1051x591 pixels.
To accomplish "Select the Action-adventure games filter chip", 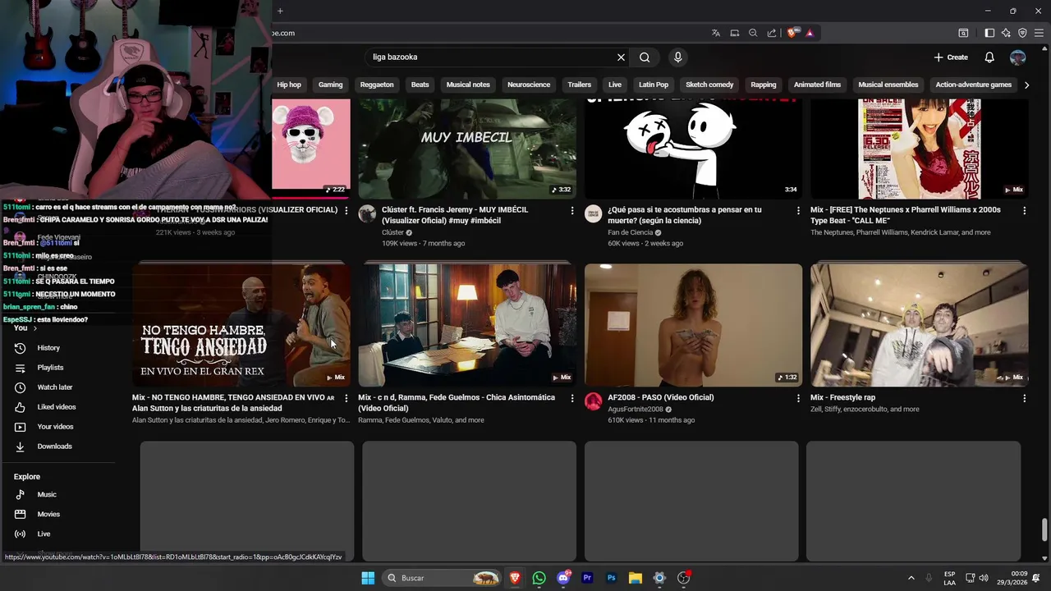I will 974,85.
